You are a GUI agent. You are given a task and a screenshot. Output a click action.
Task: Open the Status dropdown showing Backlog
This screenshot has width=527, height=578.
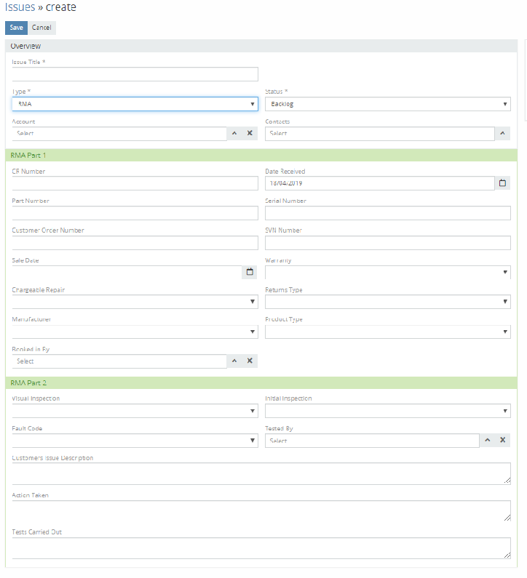tap(387, 104)
